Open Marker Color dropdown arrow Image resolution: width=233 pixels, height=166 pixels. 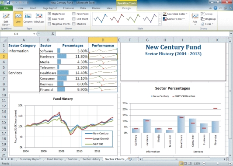click(184, 19)
